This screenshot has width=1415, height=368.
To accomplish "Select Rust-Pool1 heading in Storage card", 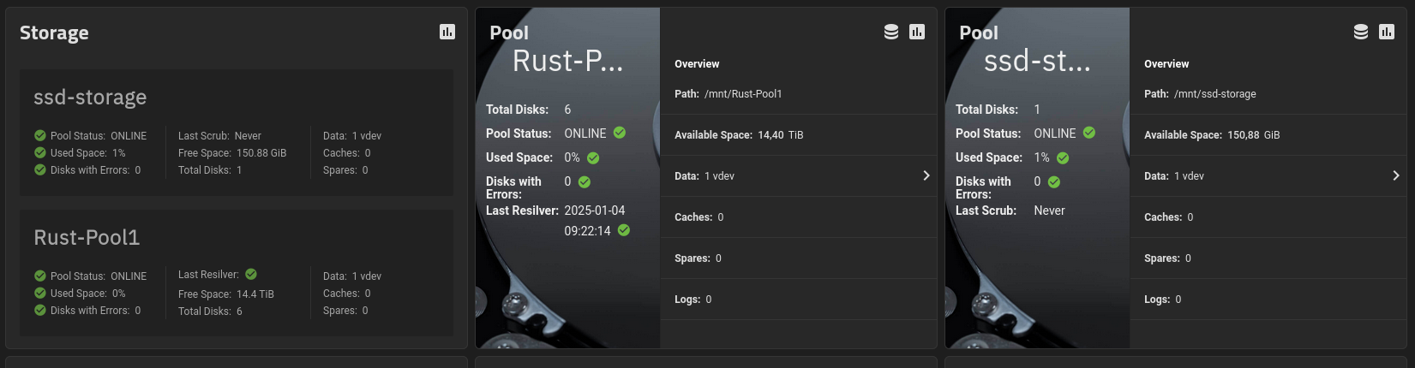I will pos(87,237).
